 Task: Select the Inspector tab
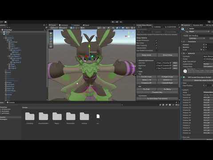(x=186, y=25)
